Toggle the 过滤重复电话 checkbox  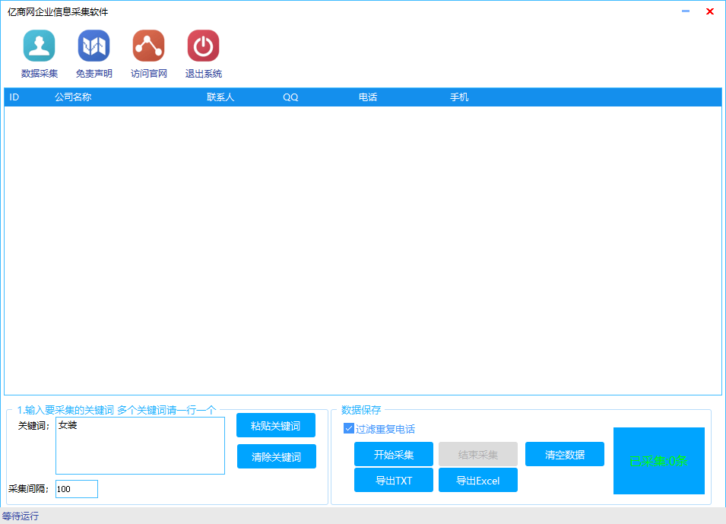point(349,429)
